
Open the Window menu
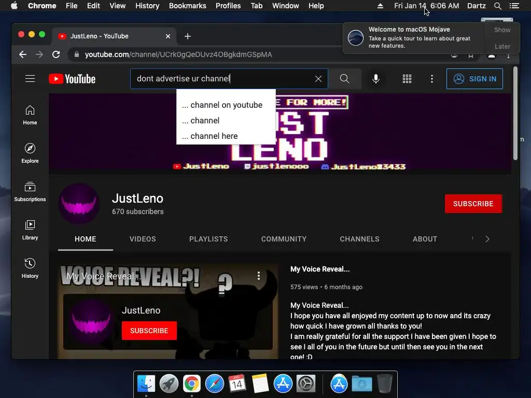[x=286, y=6]
